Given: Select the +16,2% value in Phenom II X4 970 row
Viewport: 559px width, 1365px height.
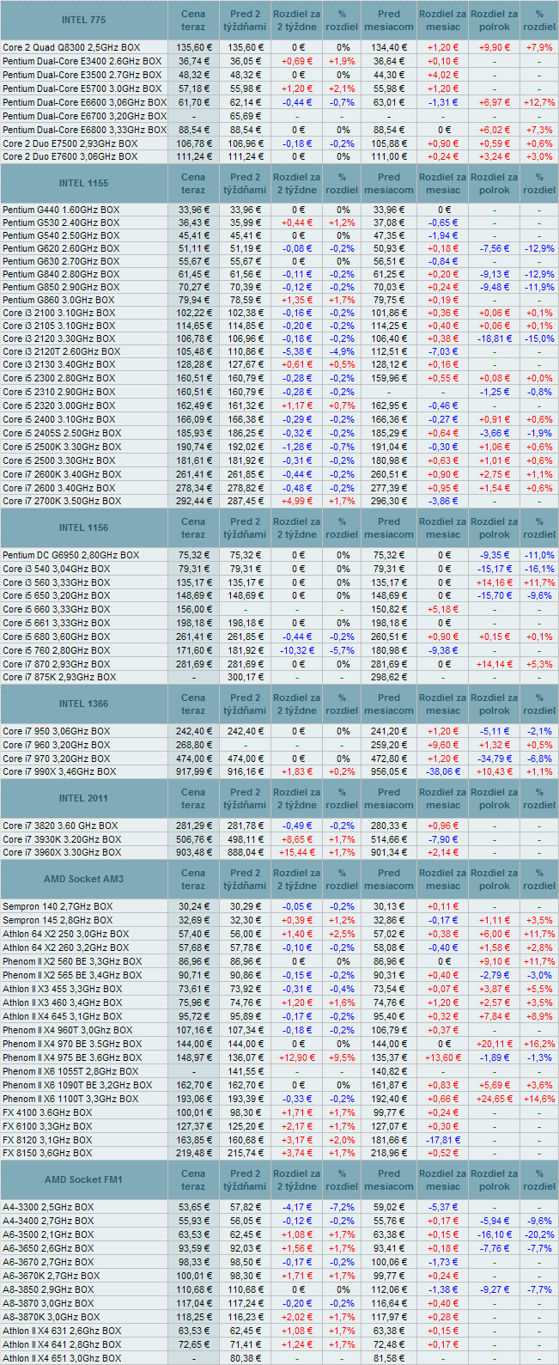Looking at the screenshot, I should [539, 1044].
